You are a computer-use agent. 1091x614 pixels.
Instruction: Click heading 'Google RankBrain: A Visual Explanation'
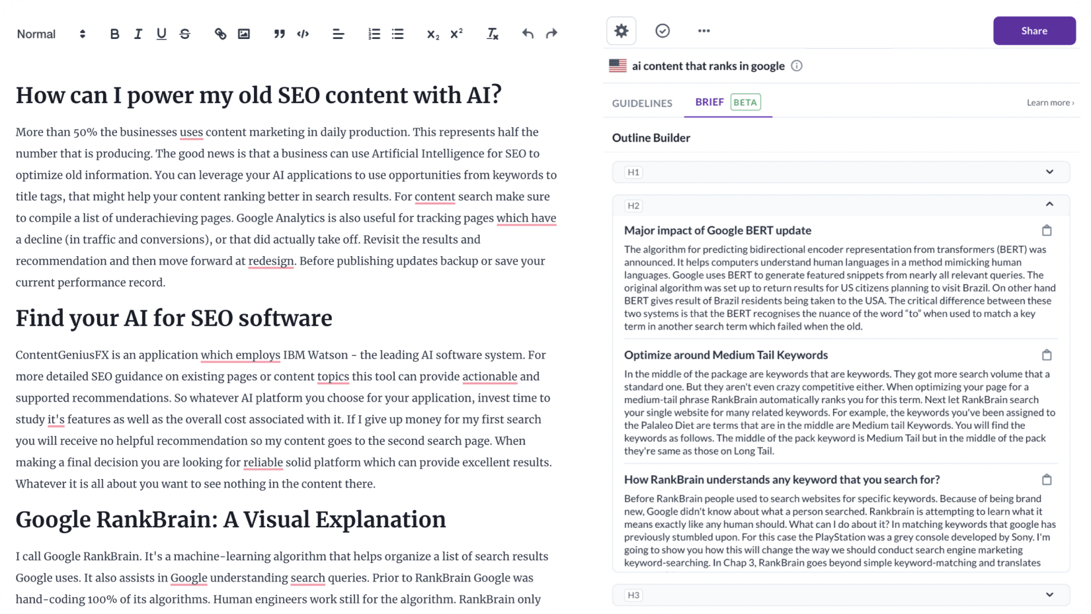(231, 520)
